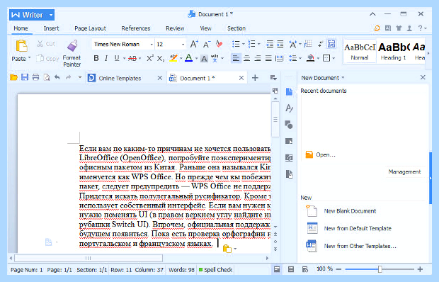The width and height of the screenshot is (439, 282).
Task: Switch to the Online Templates tab
Action: (x=120, y=78)
